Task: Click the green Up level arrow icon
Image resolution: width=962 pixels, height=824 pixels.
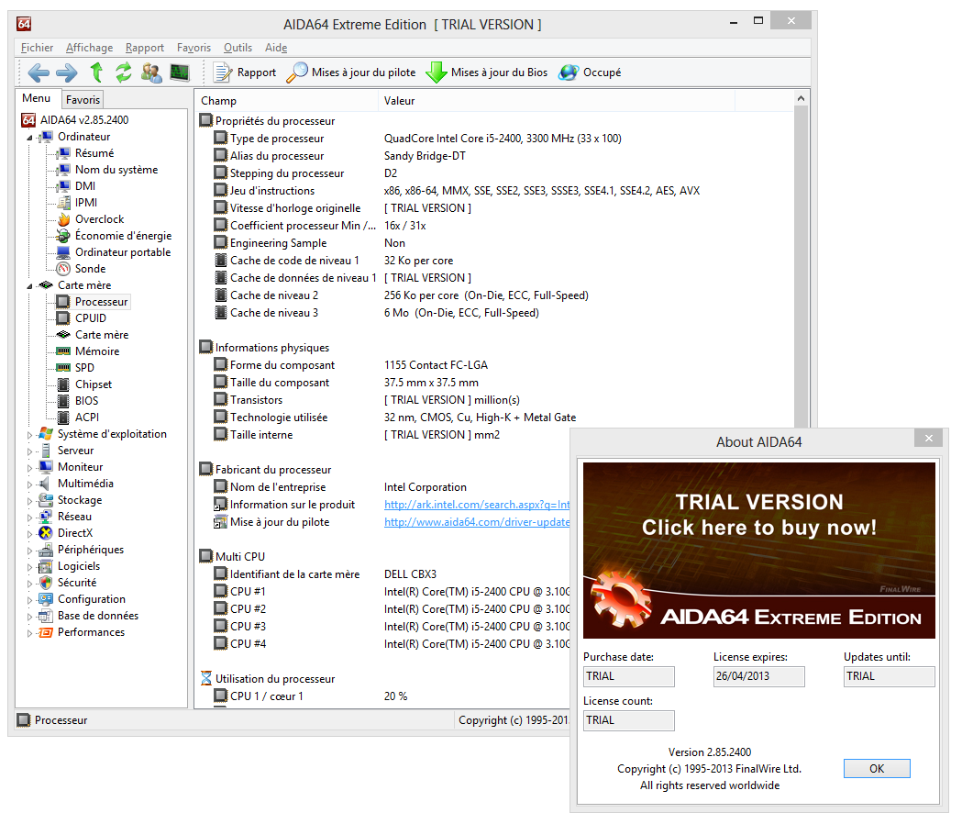Action: coord(96,72)
